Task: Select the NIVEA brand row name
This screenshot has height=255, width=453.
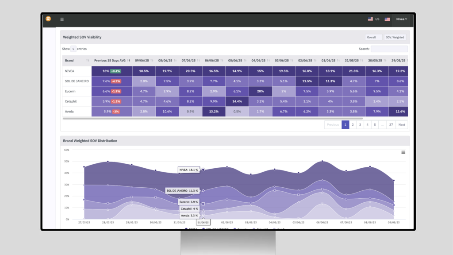Action: click(x=69, y=71)
